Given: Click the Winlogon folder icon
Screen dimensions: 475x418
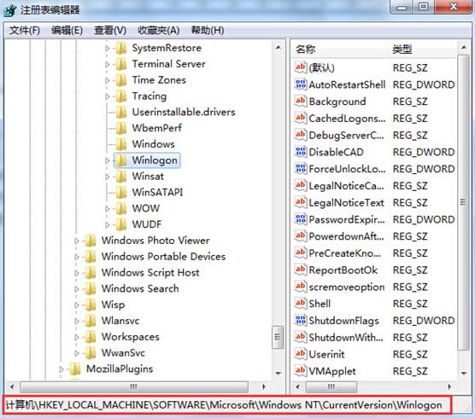Looking at the screenshot, I should click(121, 160).
